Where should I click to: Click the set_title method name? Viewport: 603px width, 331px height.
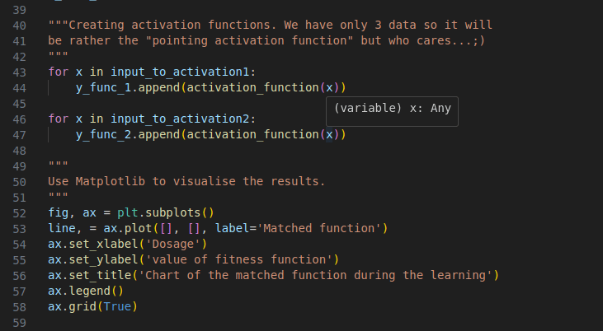(x=97, y=275)
